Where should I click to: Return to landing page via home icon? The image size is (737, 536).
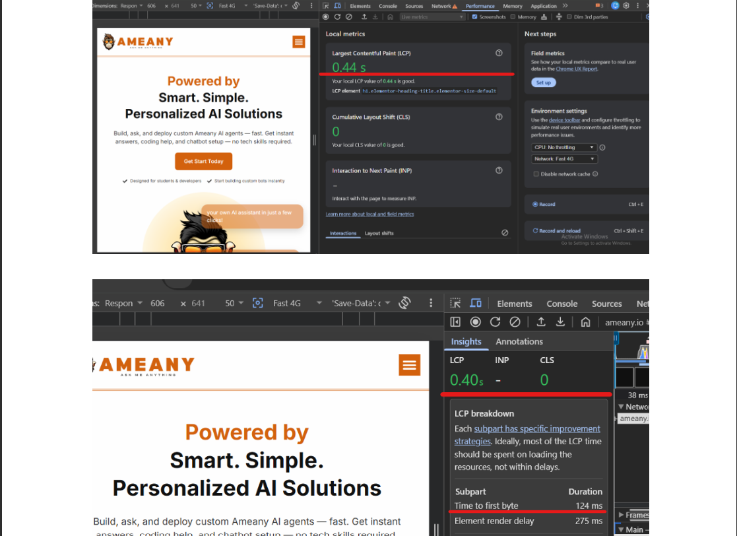coord(585,322)
